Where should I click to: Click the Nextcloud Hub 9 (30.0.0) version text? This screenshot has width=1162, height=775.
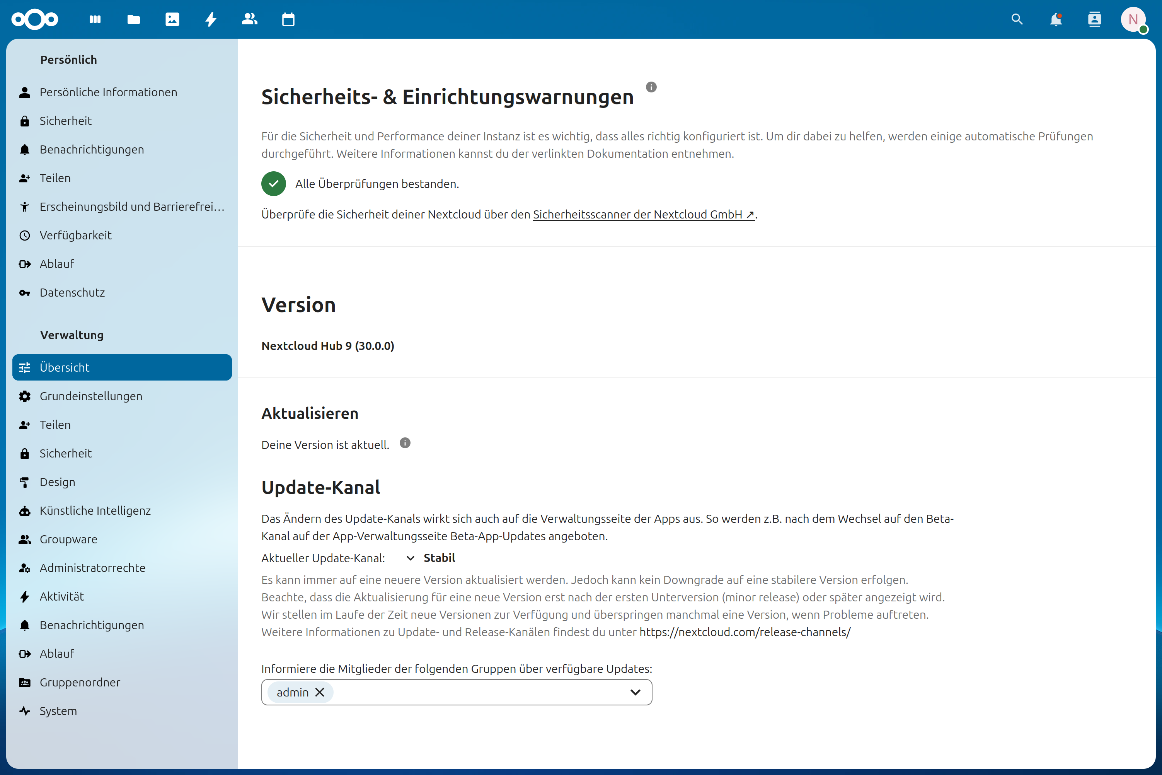point(327,346)
